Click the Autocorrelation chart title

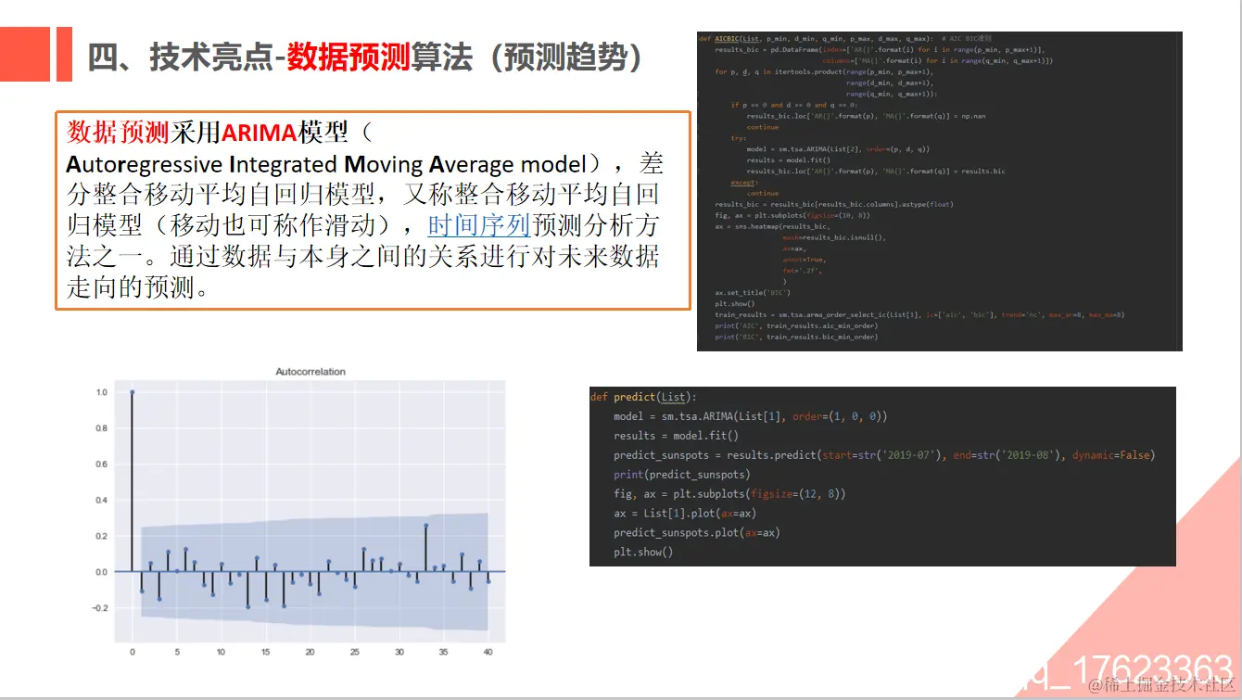click(310, 372)
